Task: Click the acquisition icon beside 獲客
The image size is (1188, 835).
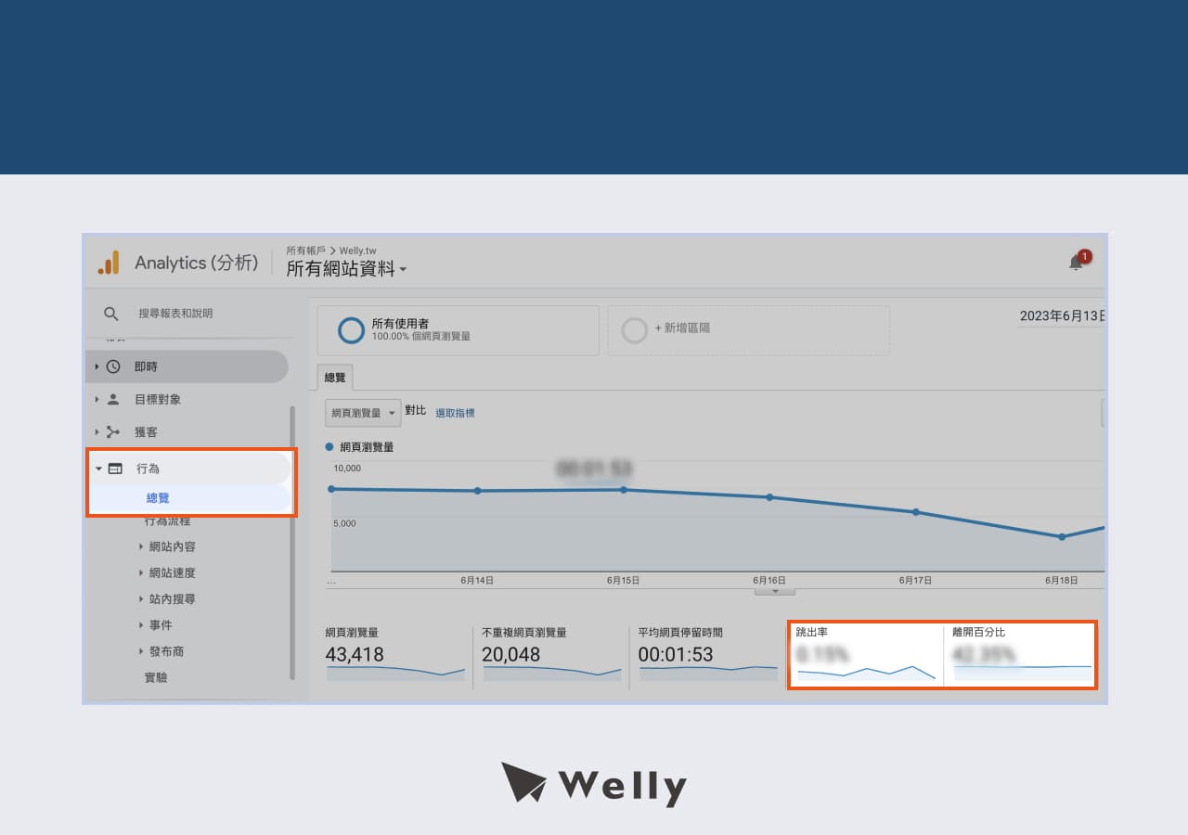Action: [113, 431]
